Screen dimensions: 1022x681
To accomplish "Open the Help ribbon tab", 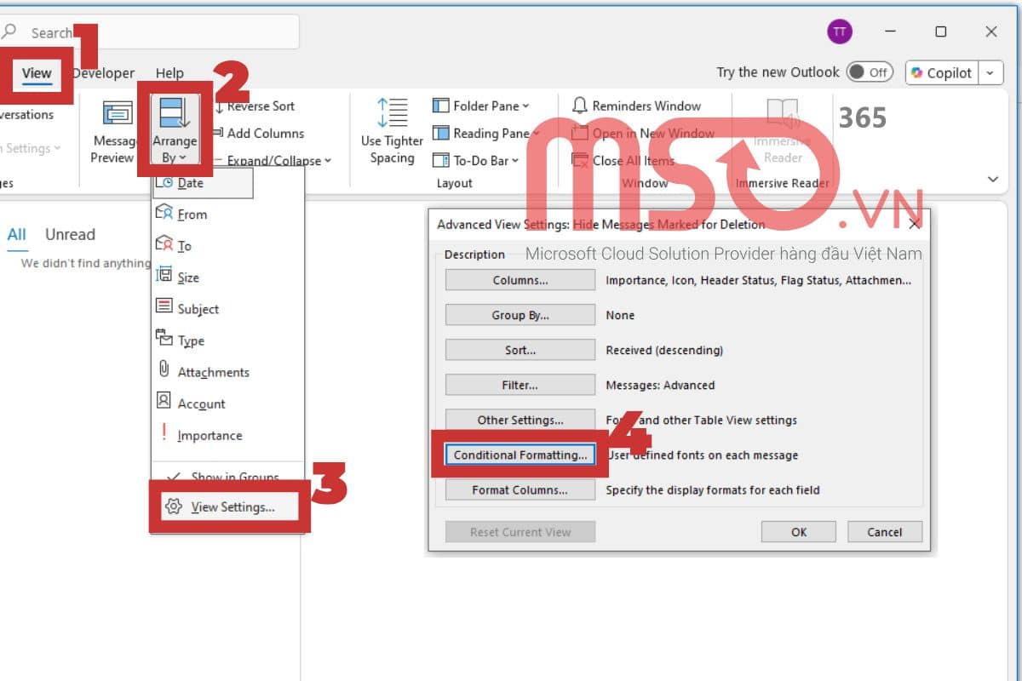I will point(169,73).
